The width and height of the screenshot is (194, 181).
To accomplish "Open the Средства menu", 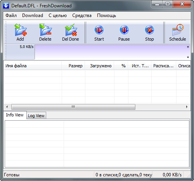I will (x=82, y=15).
